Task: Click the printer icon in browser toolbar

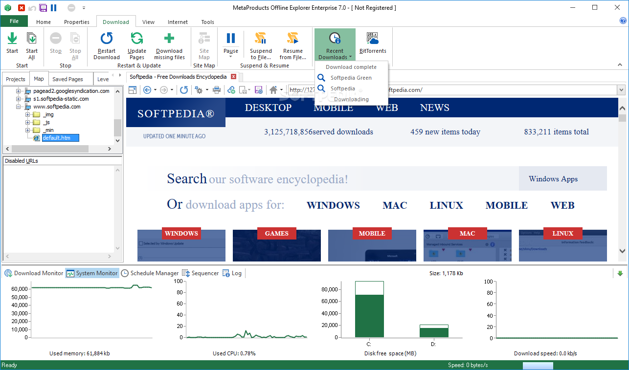Action: [x=217, y=90]
